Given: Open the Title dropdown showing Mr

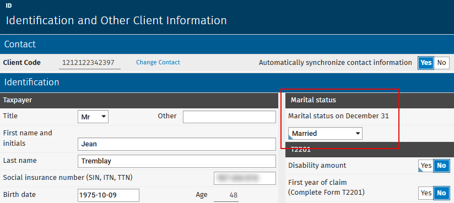Looking at the screenshot, I should click(x=93, y=117).
